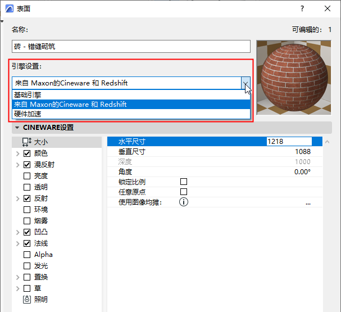Uncheck the 反射 channel checkbox
The image size is (341, 312).
27,198
